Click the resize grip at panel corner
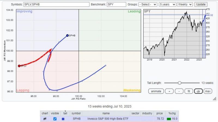The width and height of the screenshot is (218, 122). click(214, 99)
